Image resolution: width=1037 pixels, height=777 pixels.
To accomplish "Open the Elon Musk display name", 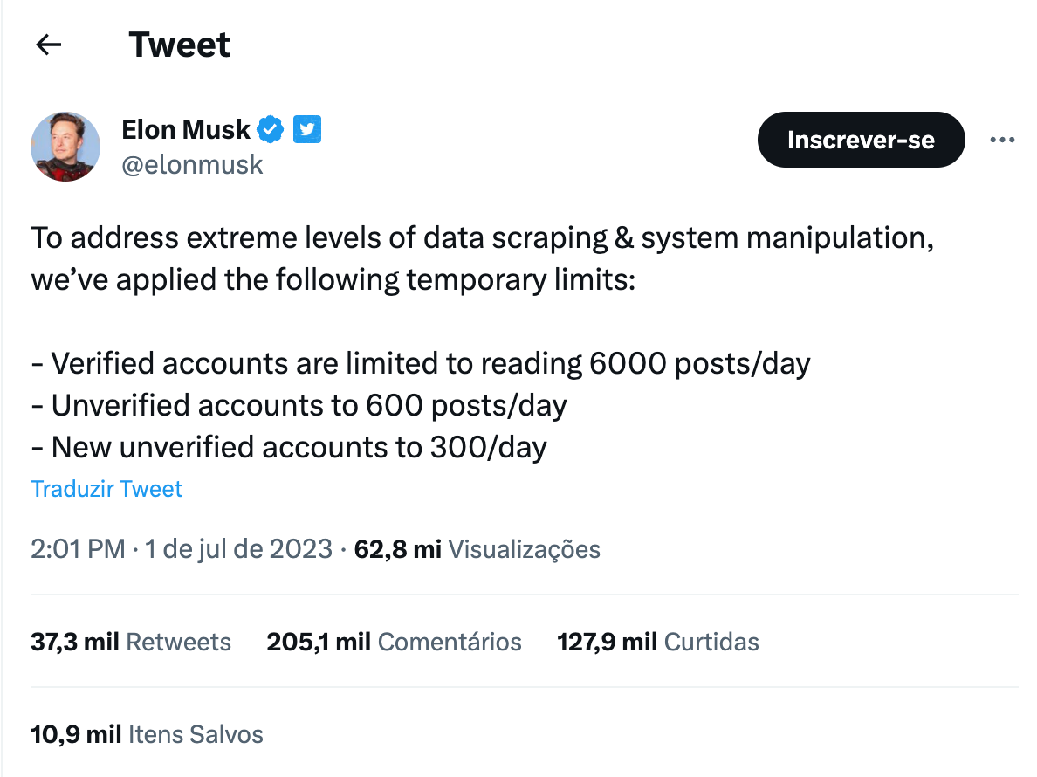I will click(186, 129).
